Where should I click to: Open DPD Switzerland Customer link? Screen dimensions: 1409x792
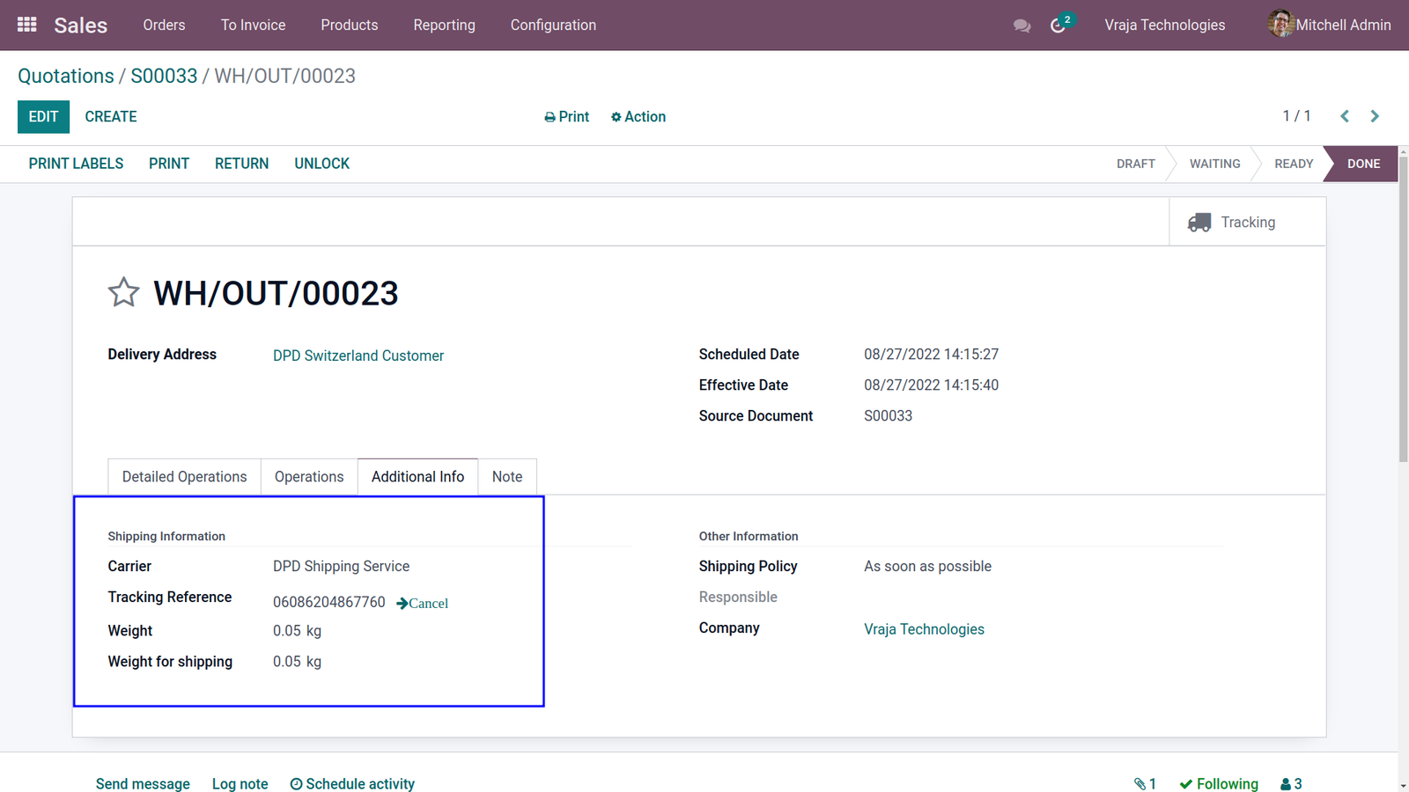click(358, 356)
